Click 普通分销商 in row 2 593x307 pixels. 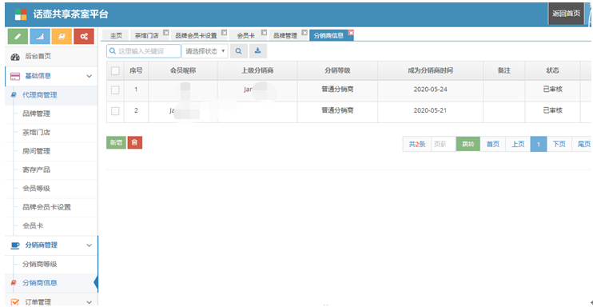click(337, 110)
